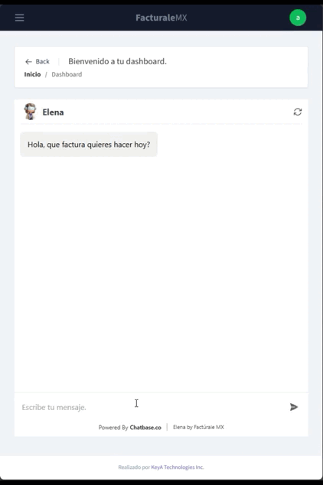Navigate to Inicio in the breadcrumb
323x485 pixels.
click(x=32, y=74)
